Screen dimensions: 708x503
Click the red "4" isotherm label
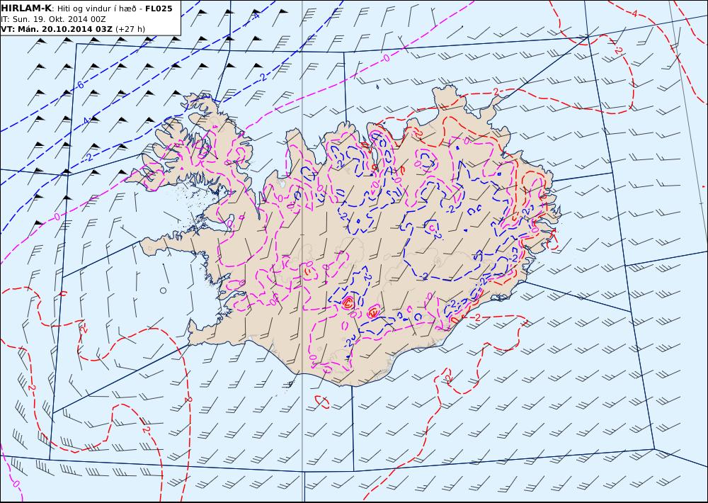(634, 13)
